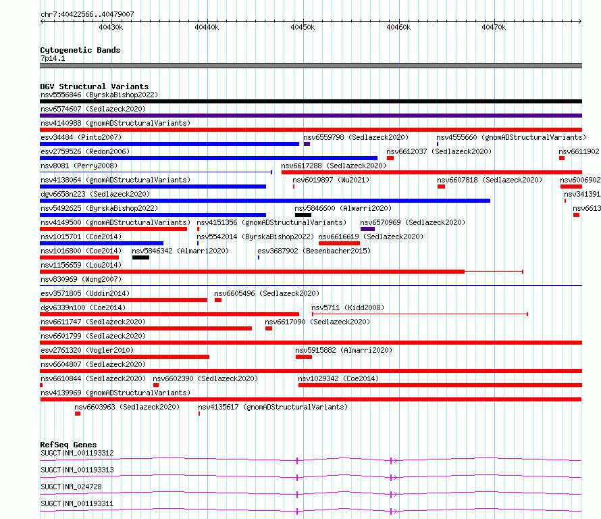Click the 7p14.1 band name label
601x519 pixels.
[53, 58]
